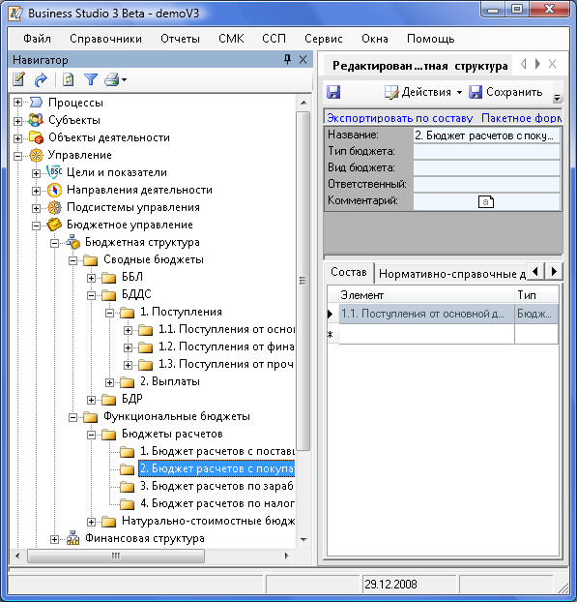Click the compass icon of Направления деятельности
This screenshot has height=602, width=577.
tap(54, 190)
